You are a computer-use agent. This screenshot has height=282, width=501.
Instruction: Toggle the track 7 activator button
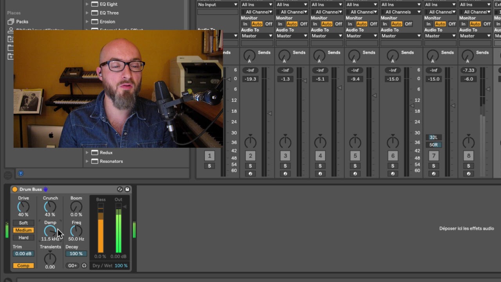coord(434,156)
